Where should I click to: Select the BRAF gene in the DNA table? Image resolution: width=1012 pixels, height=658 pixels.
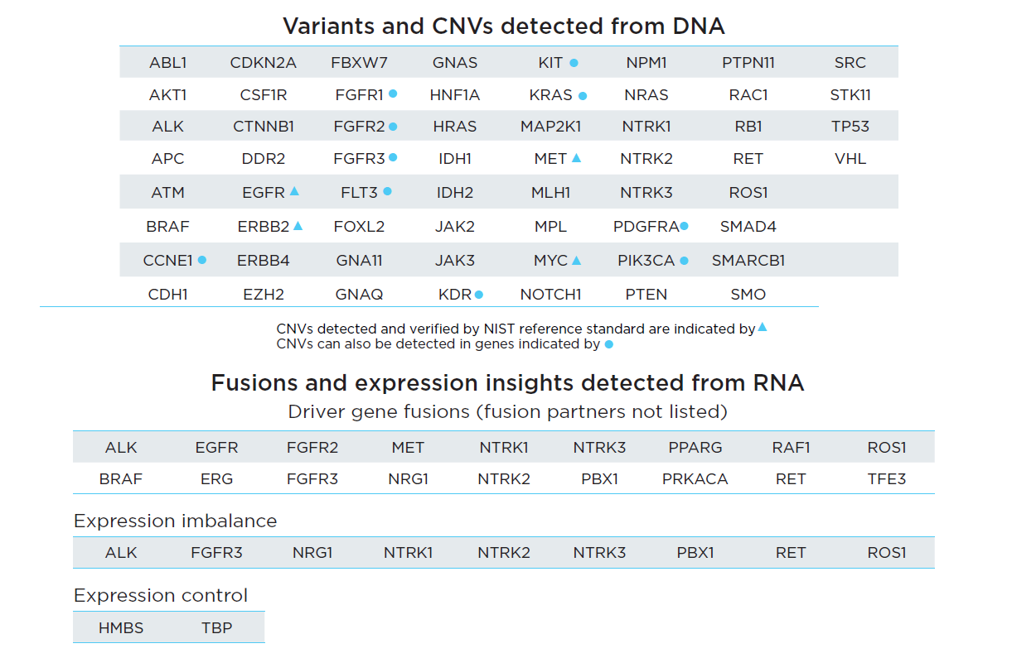167,227
